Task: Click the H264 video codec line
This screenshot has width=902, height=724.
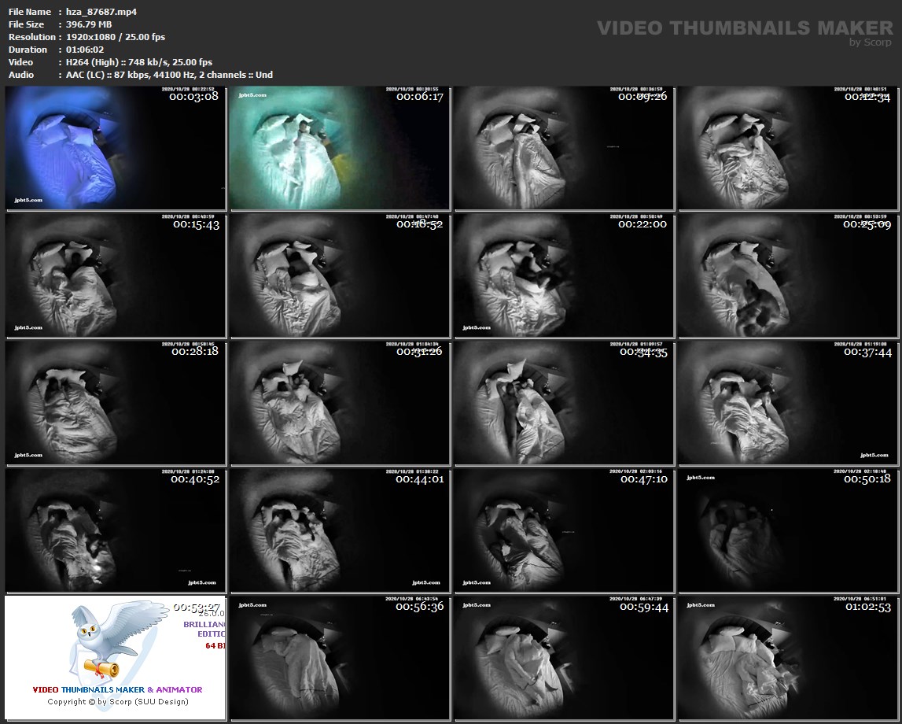Action: click(x=139, y=62)
